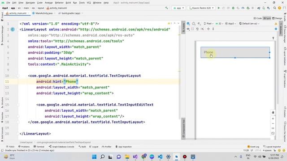Open the Pixel device preview dropdown
The image size is (287, 161).
click(209, 24)
